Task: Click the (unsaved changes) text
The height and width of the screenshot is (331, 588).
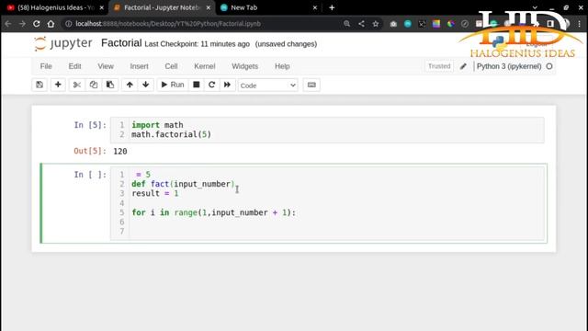Action: tap(286, 44)
